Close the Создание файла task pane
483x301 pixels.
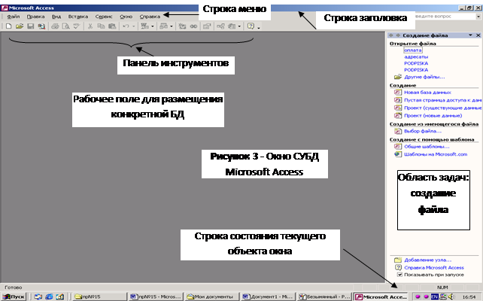click(478, 35)
